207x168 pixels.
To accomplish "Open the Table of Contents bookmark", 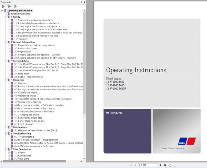I will click(21, 14).
